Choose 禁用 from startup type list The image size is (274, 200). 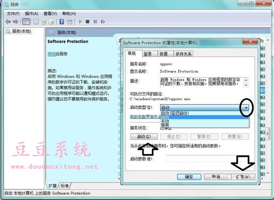(204, 125)
